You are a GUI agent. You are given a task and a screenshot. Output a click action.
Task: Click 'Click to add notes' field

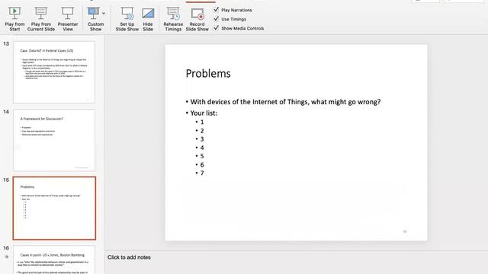tap(129, 257)
